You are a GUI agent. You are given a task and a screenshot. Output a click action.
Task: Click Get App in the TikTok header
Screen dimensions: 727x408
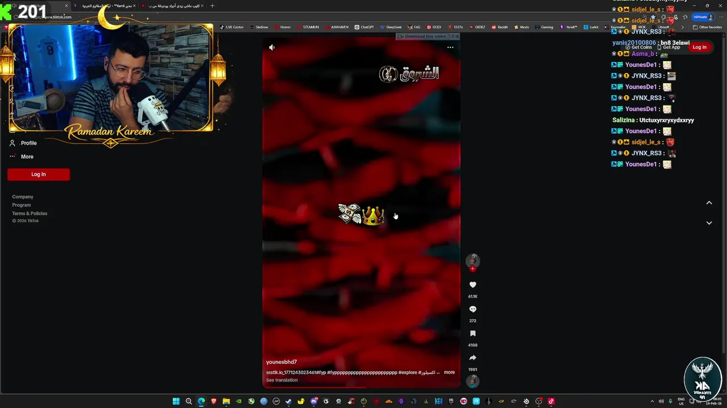click(668, 47)
